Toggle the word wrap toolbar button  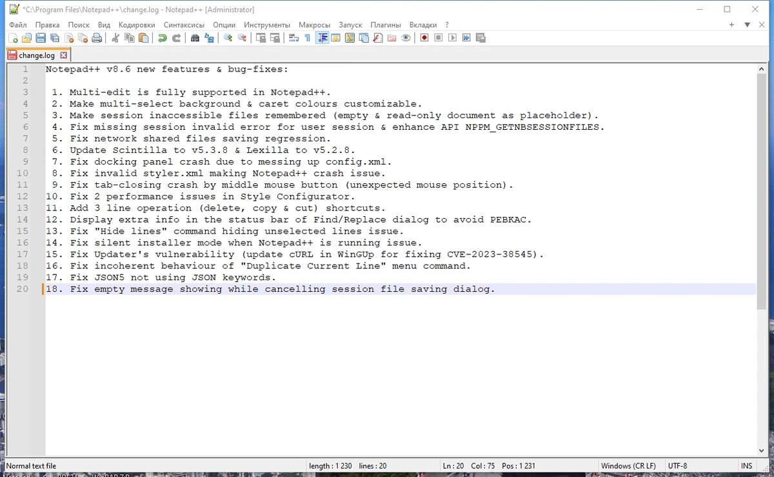tap(294, 38)
